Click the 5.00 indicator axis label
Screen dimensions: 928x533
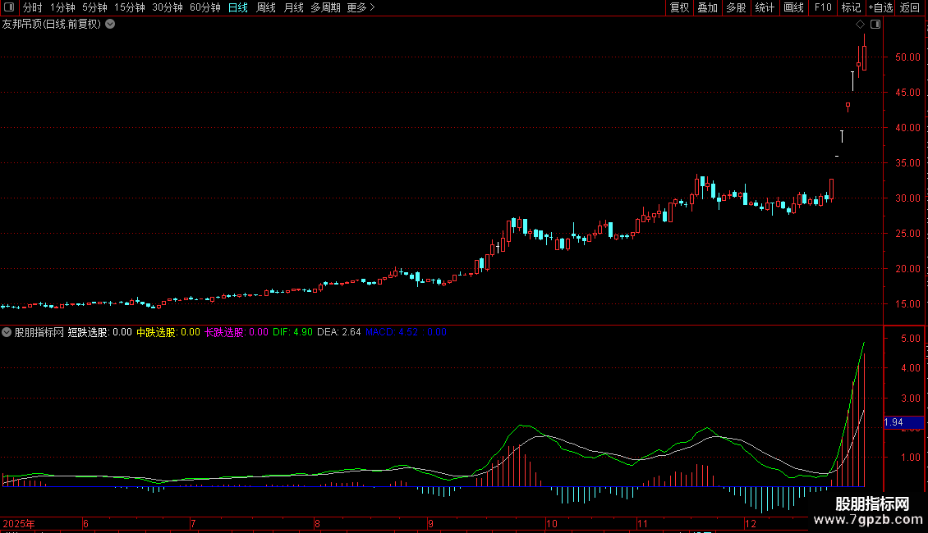point(910,339)
